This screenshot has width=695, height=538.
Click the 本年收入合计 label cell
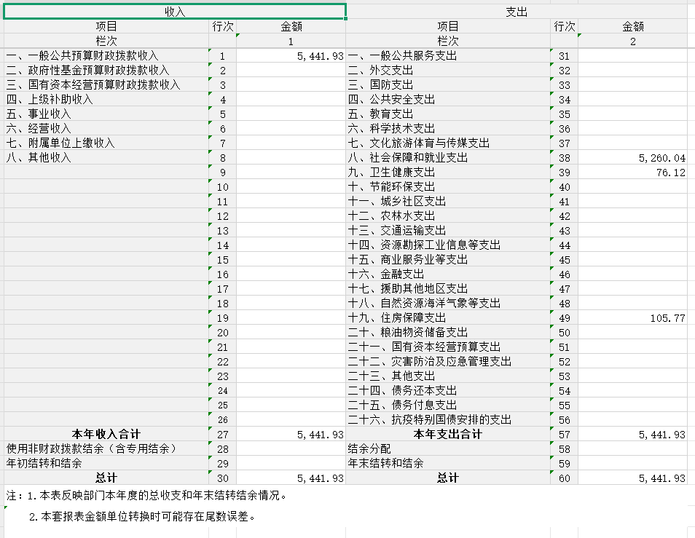[x=106, y=435]
